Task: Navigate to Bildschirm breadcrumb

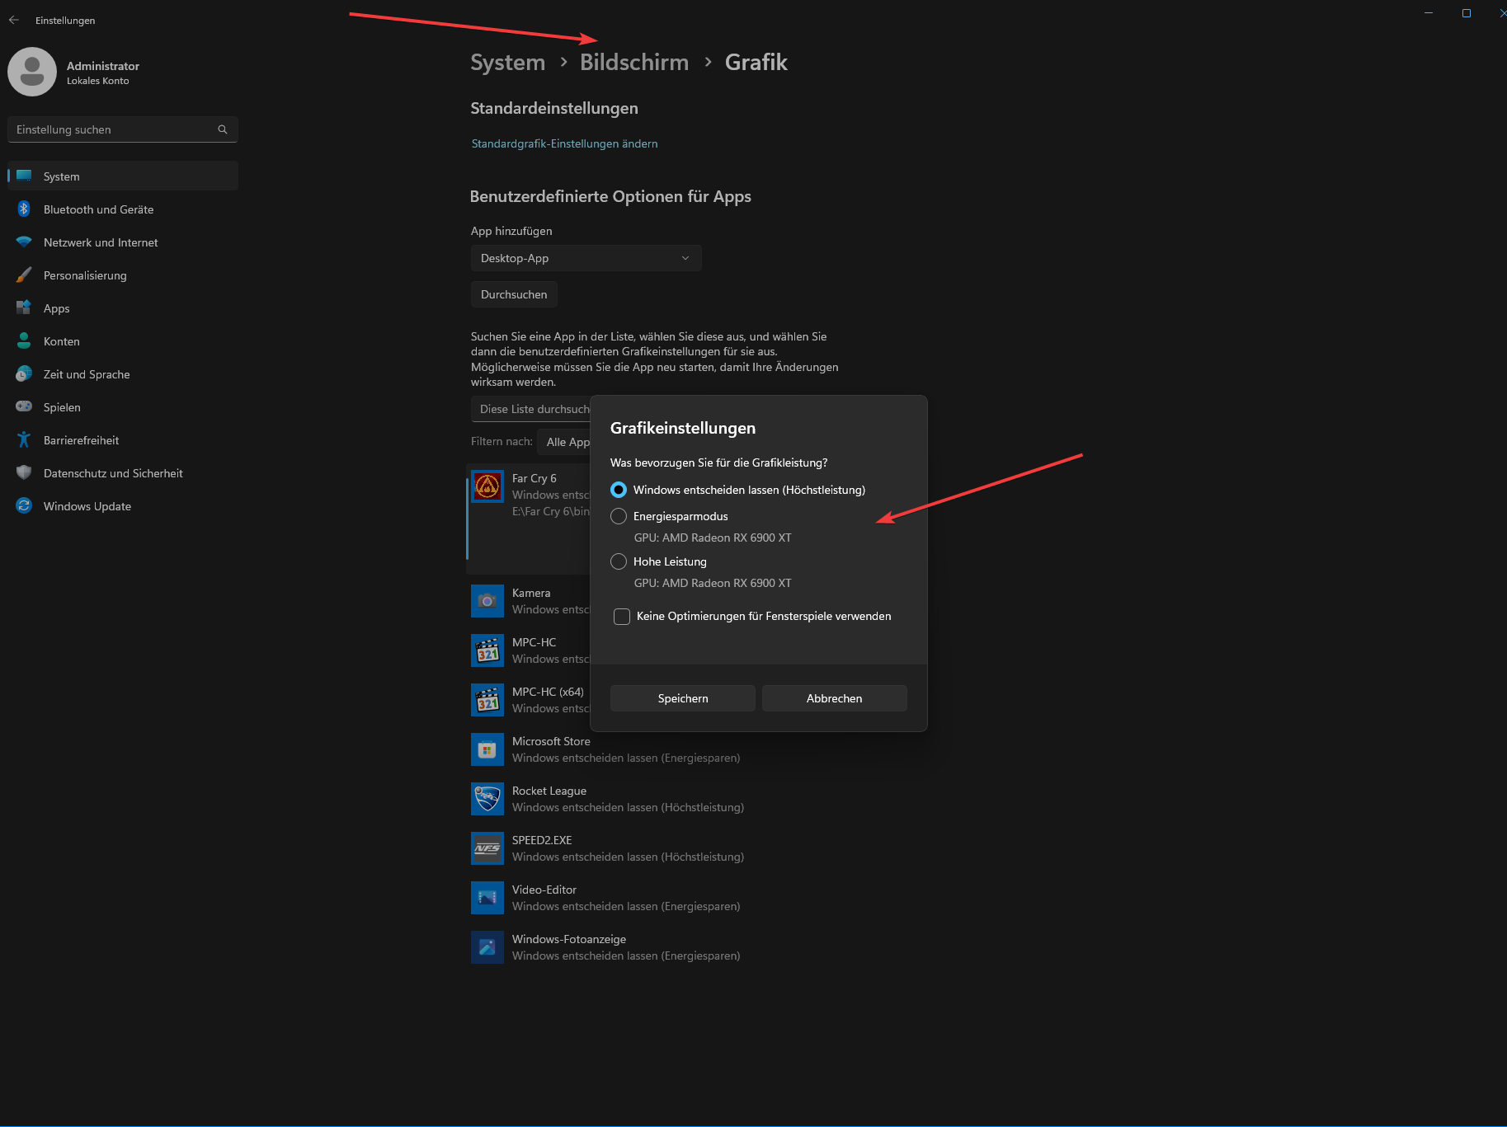Action: point(634,63)
